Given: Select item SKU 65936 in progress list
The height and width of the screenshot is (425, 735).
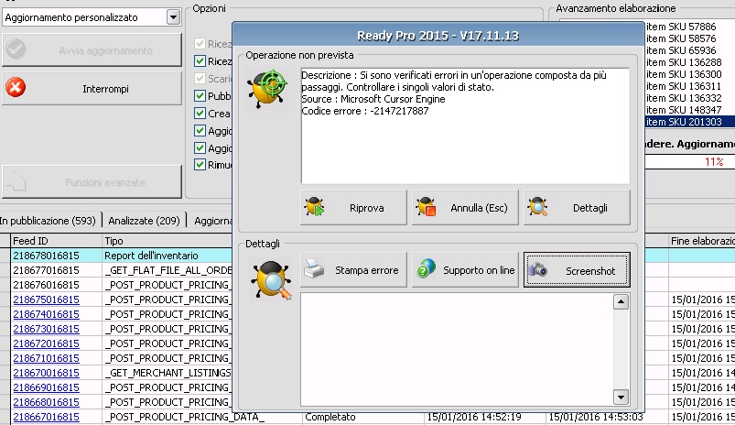Looking at the screenshot, I should pyautogui.click(x=681, y=50).
